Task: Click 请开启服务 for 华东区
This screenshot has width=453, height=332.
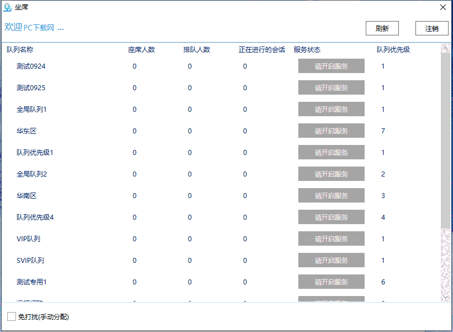Action: [331, 131]
